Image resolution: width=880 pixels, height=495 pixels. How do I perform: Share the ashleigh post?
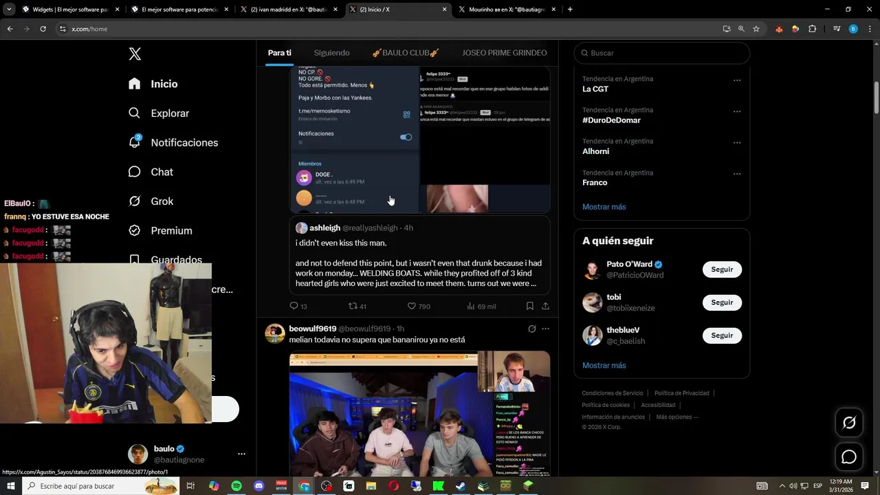pos(545,306)
